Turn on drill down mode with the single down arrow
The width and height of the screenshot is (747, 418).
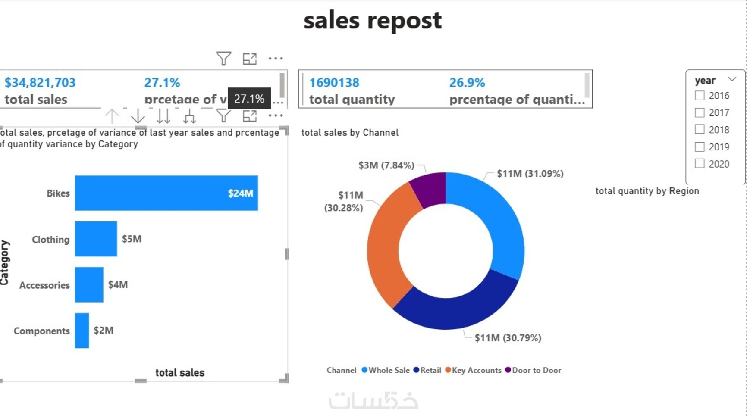click(138, 116)
